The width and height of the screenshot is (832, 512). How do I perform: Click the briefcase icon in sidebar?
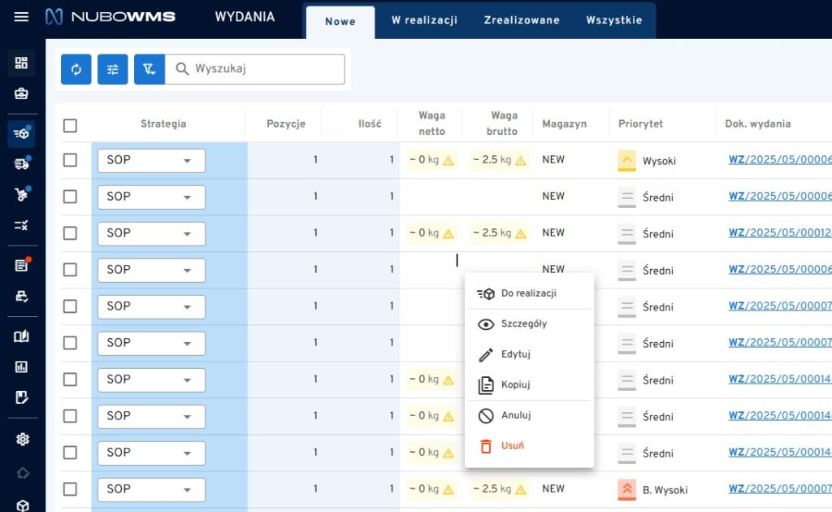click(x=22, y=93)
